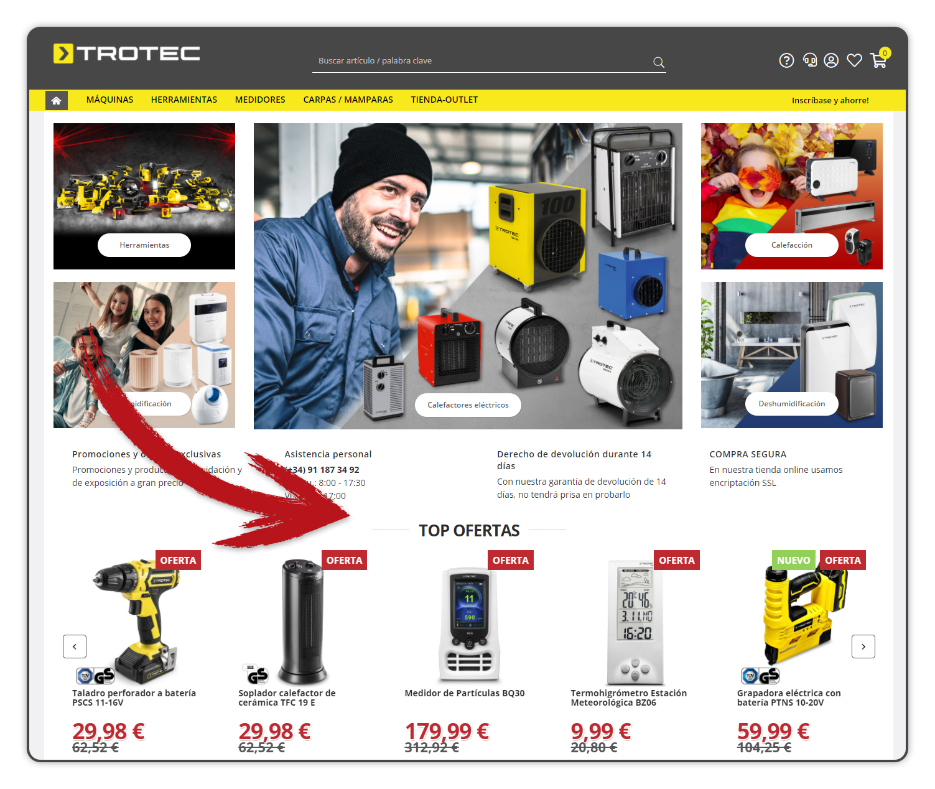The width and height of the screenshot is (935, 789).
Task: Open the shopping cart icon
Action: pos(879,60)
